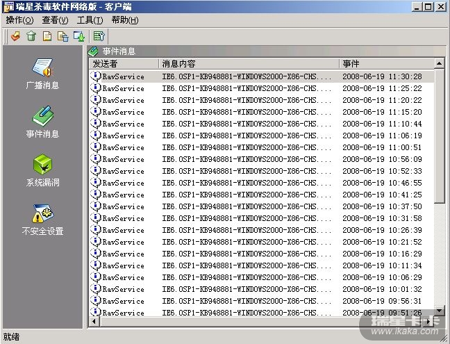Click the 就绪 status bar text
The height and width of the screenshot is (344, 450).
click(11, 336)
